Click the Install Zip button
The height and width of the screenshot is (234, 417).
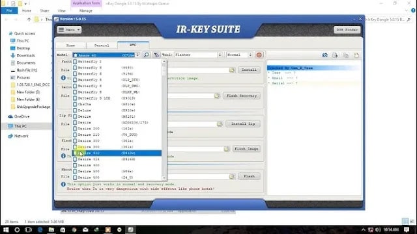pyautogui.click(x=243, y=123)
